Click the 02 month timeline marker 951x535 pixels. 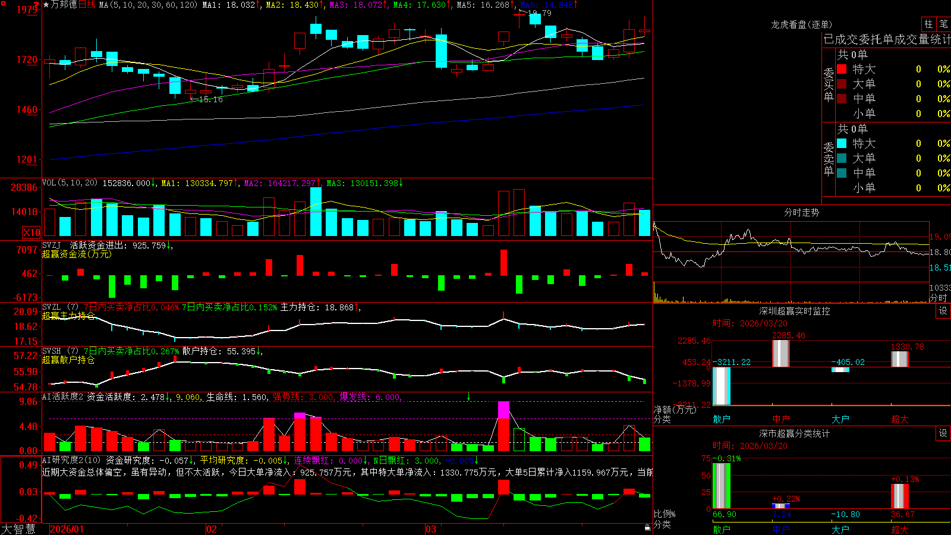(211, 529)
